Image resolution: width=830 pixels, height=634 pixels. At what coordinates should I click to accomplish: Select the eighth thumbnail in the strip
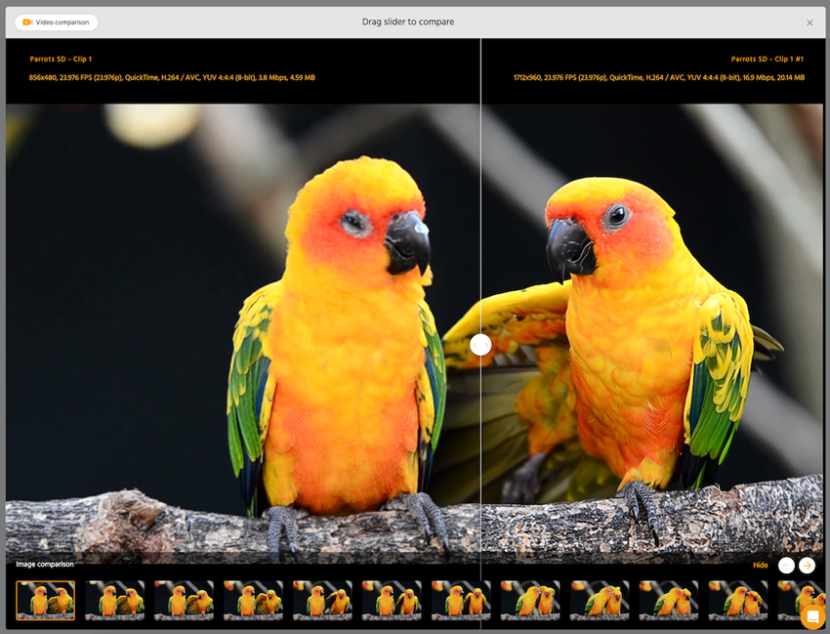(x=530, y=601)
